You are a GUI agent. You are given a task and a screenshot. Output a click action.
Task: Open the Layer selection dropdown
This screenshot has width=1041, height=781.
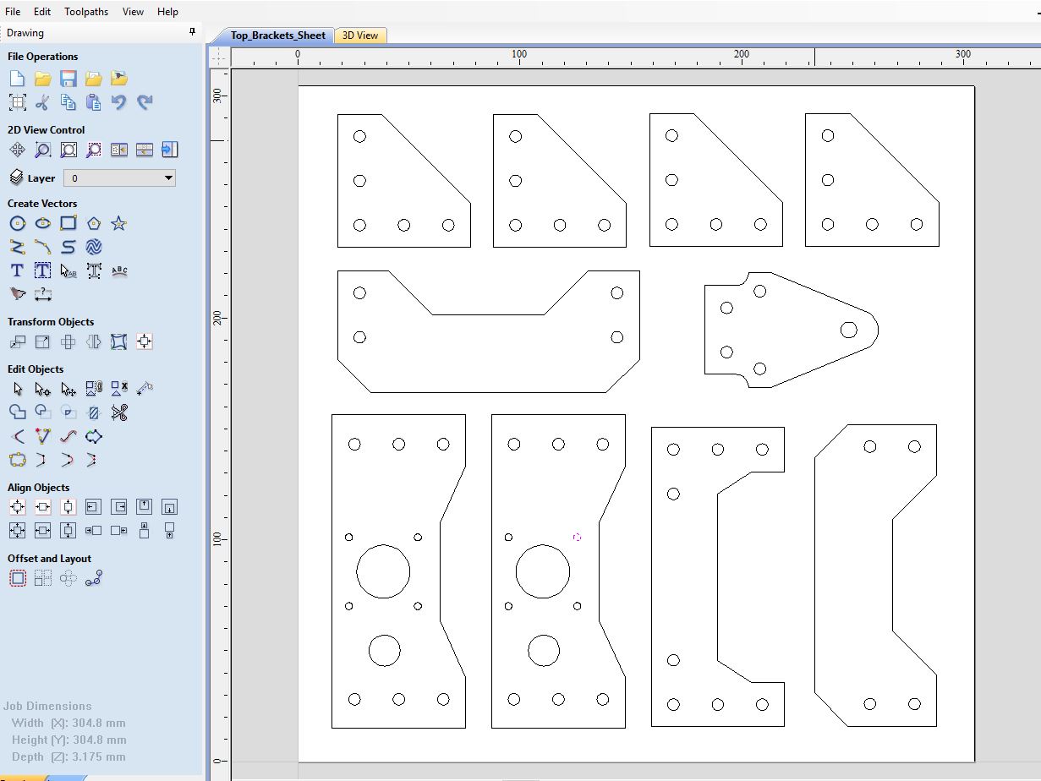tap(167, 177)
